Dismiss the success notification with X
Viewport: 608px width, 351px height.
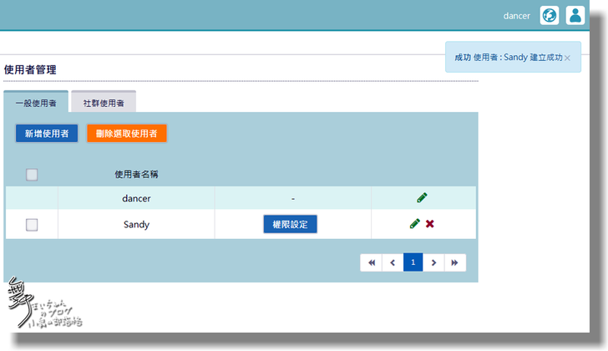coord(568,58)
